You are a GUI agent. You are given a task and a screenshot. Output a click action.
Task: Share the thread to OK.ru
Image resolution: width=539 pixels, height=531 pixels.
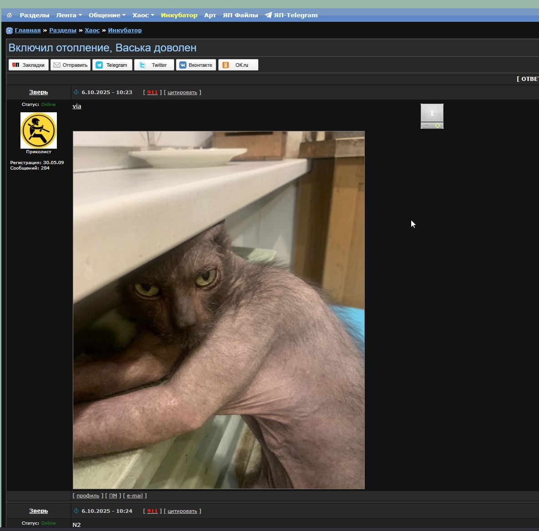click(238, 65)
